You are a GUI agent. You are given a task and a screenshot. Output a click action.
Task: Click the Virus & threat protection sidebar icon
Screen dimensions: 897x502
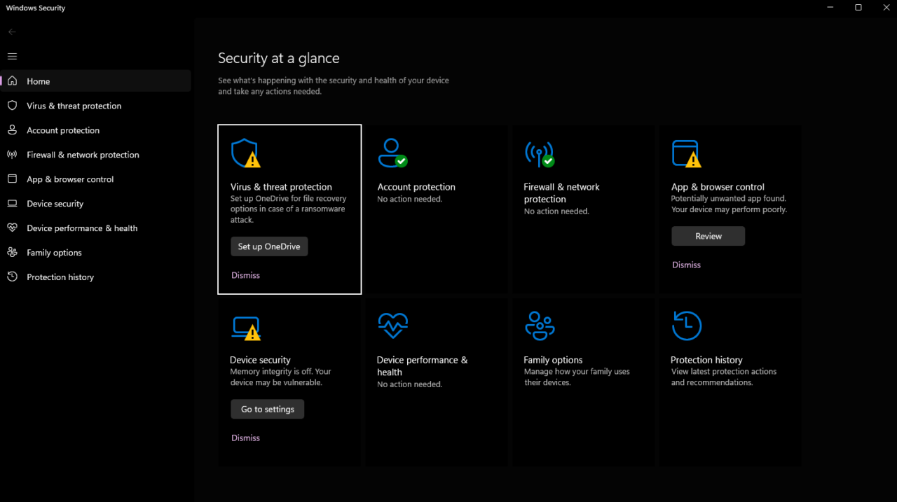(x=12, y=105)
